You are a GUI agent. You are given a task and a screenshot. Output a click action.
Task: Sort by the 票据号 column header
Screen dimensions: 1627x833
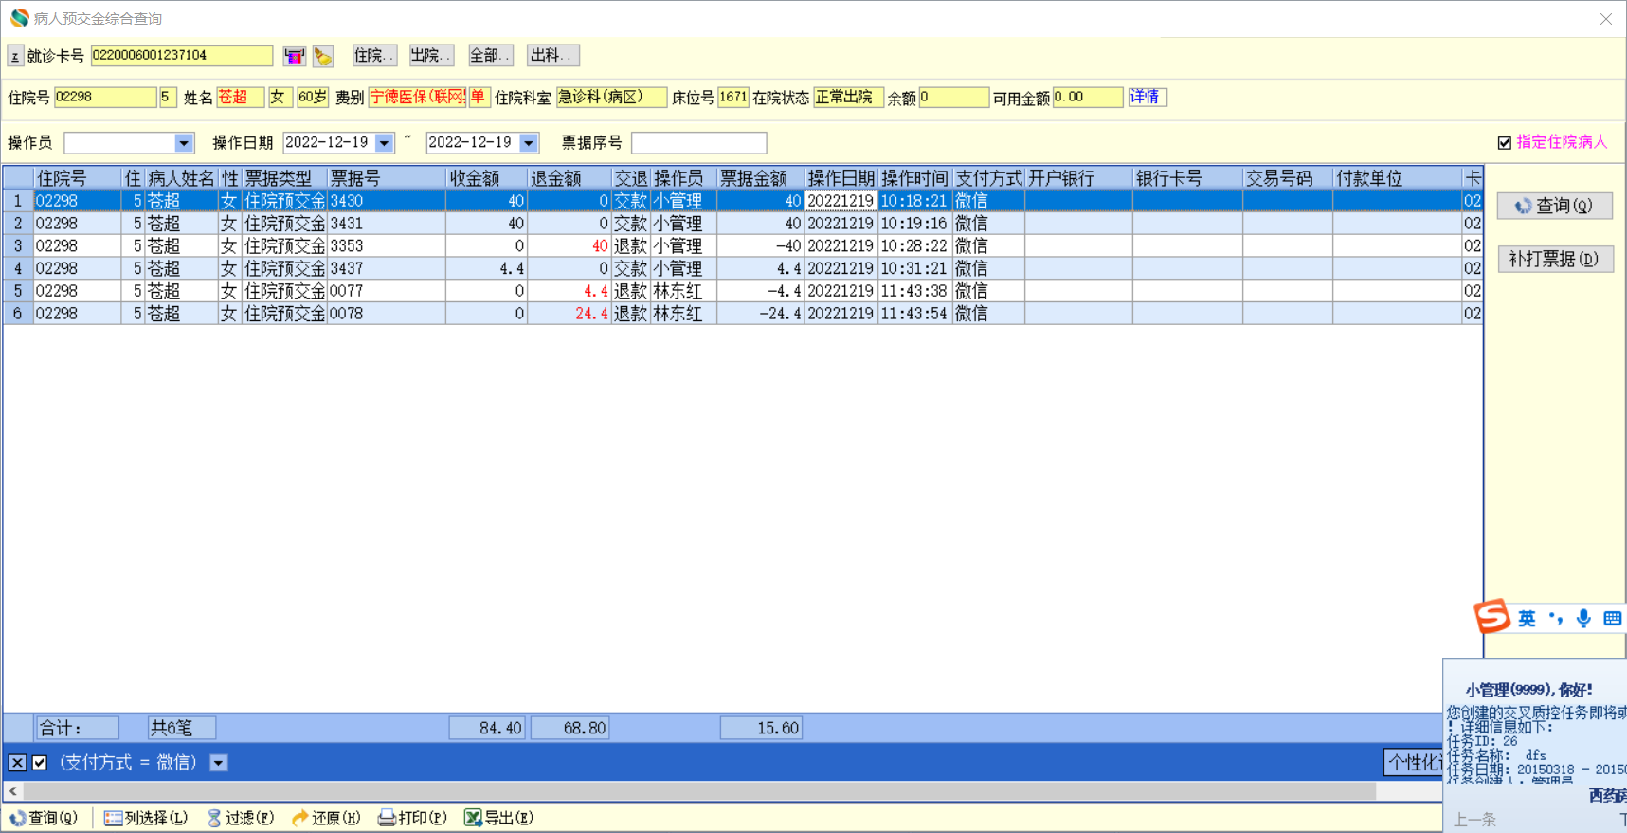click(386, 178)
